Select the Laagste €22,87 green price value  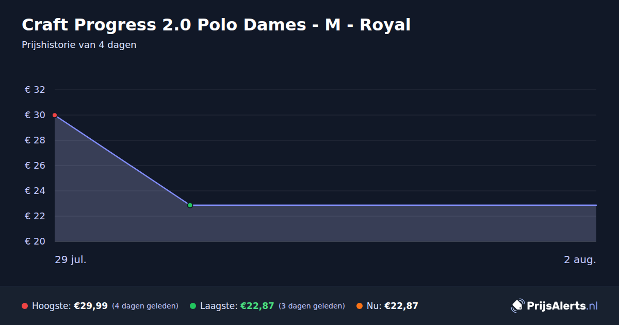pyautogui.click(x=257, y=306)
